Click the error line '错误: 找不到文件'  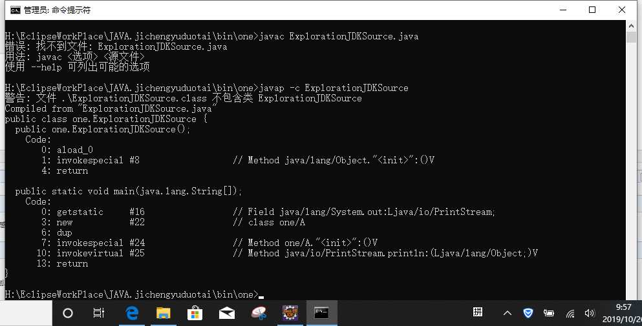point(116,46)
